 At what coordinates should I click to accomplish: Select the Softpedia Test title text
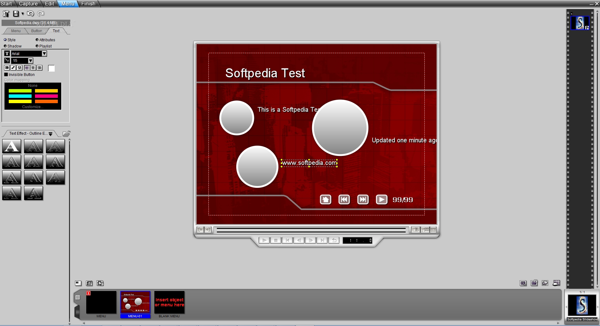[265, 73]
